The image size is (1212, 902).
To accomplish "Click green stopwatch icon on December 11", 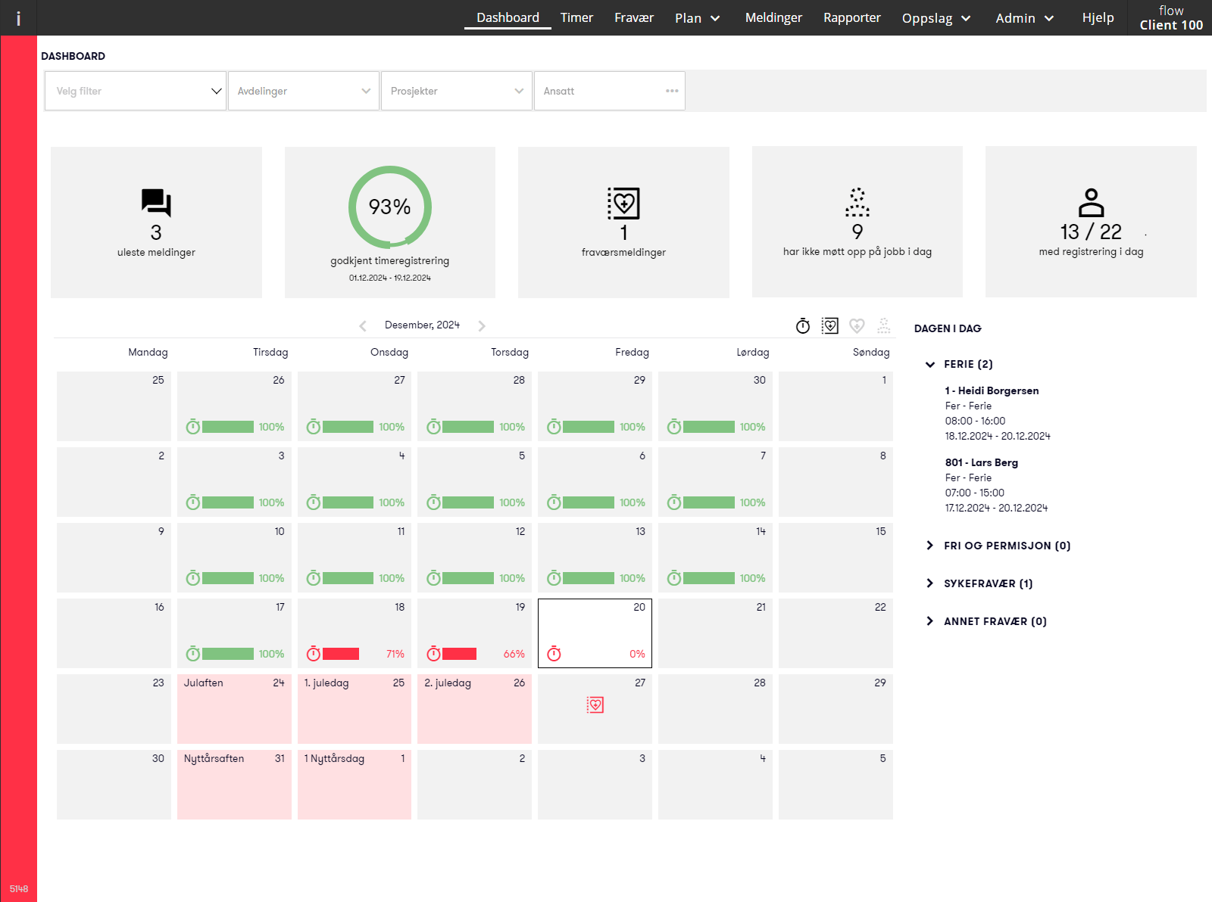I will pos(314,578).
